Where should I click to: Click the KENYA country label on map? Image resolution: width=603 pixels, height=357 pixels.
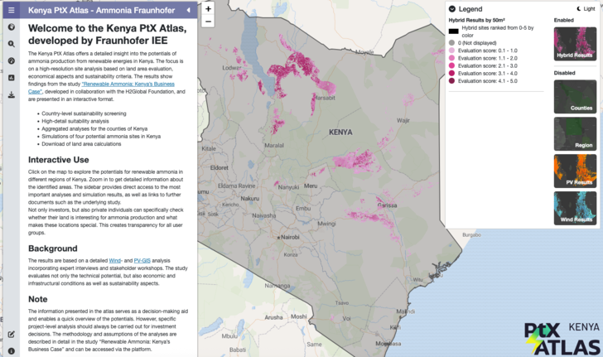[340, 132]
